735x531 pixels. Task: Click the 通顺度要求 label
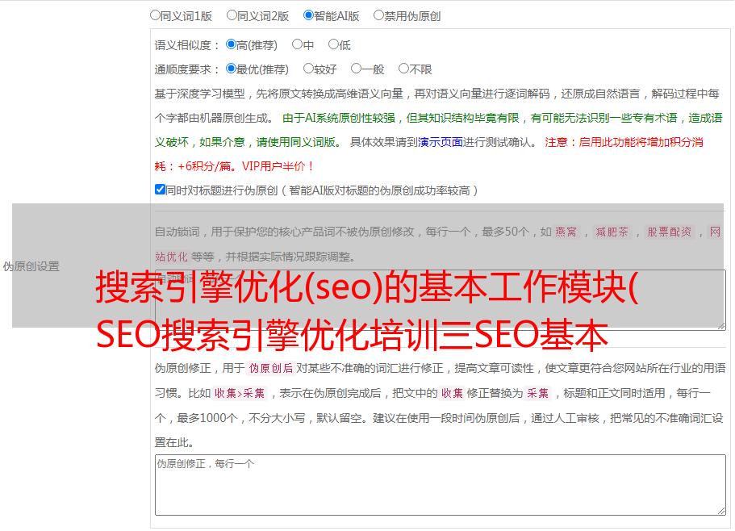pos(187,70)
